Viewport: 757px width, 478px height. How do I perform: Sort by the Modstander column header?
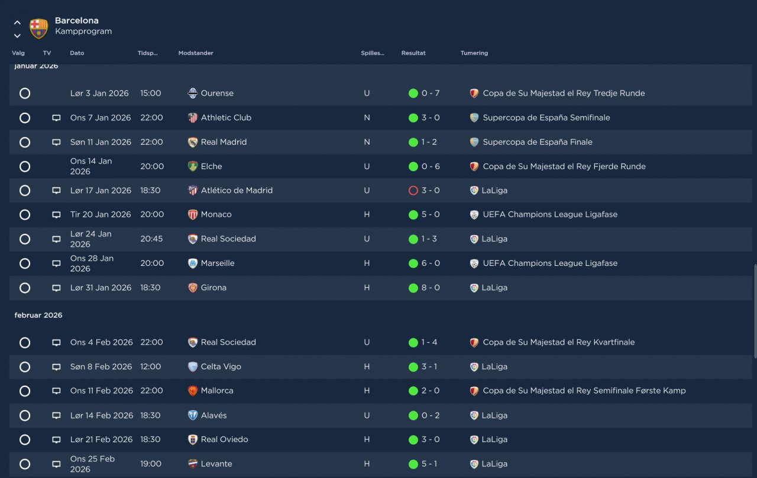(196, 53)
